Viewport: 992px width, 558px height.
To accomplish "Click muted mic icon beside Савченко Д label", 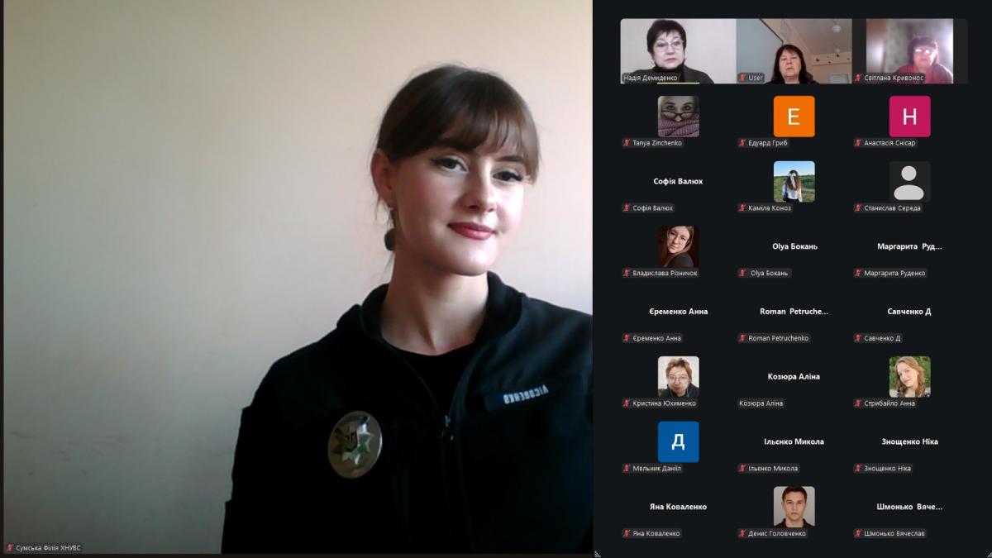I will [x=858, y=338].
